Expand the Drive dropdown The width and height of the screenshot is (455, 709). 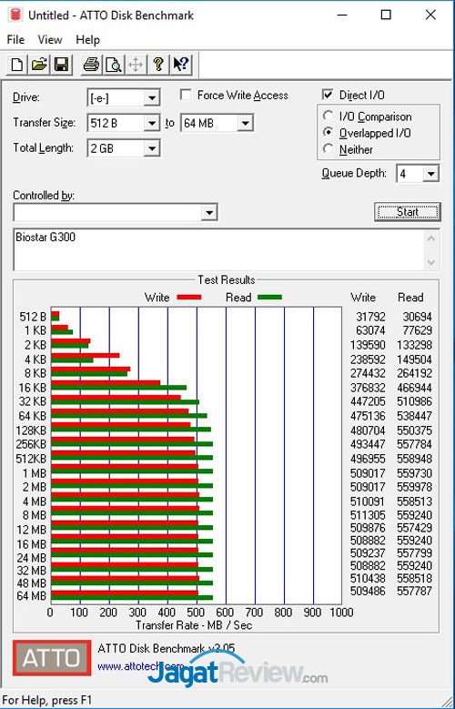tap(152, 98)
